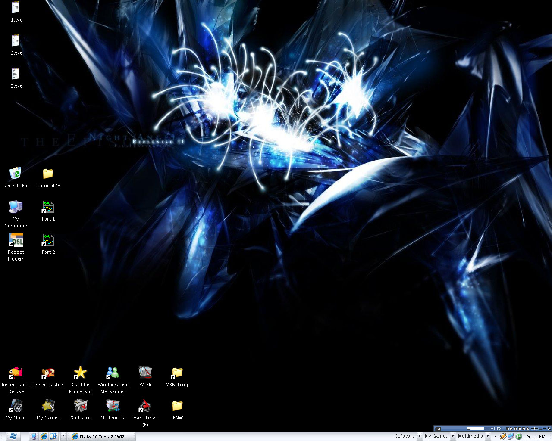
Task: Open the MSN Temp folder
Action: point(178,377)
